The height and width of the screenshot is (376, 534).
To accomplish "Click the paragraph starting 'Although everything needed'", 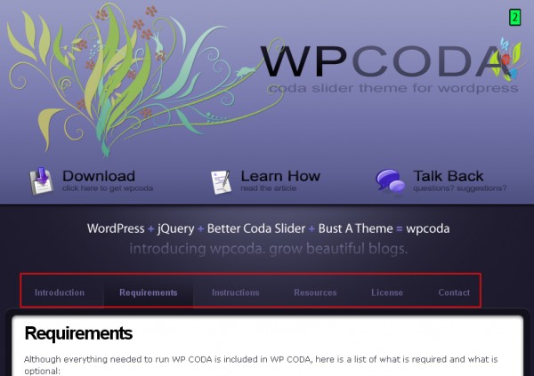I will point(261,364).
